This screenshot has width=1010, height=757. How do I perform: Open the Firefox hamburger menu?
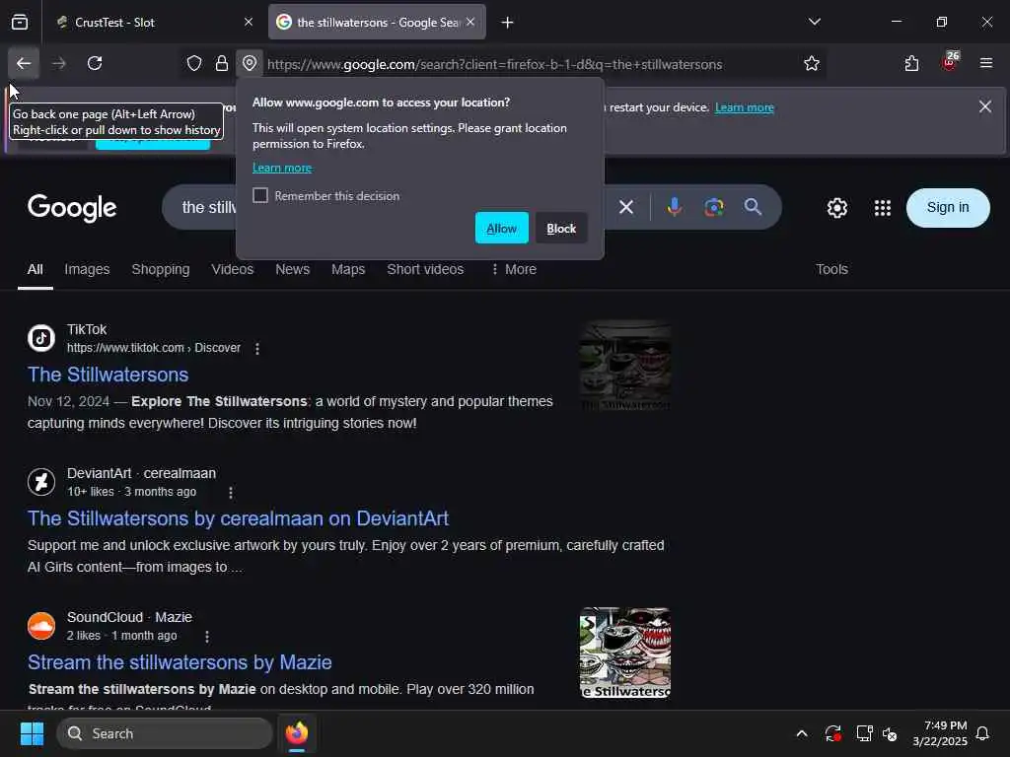986,63
